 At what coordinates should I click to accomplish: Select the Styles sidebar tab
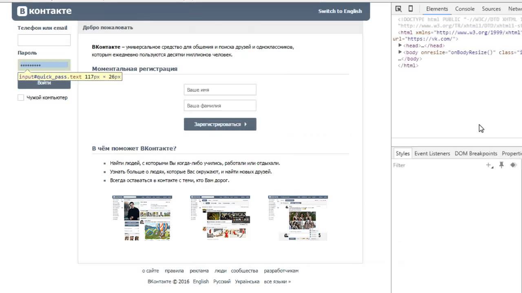tap(403, 153)
